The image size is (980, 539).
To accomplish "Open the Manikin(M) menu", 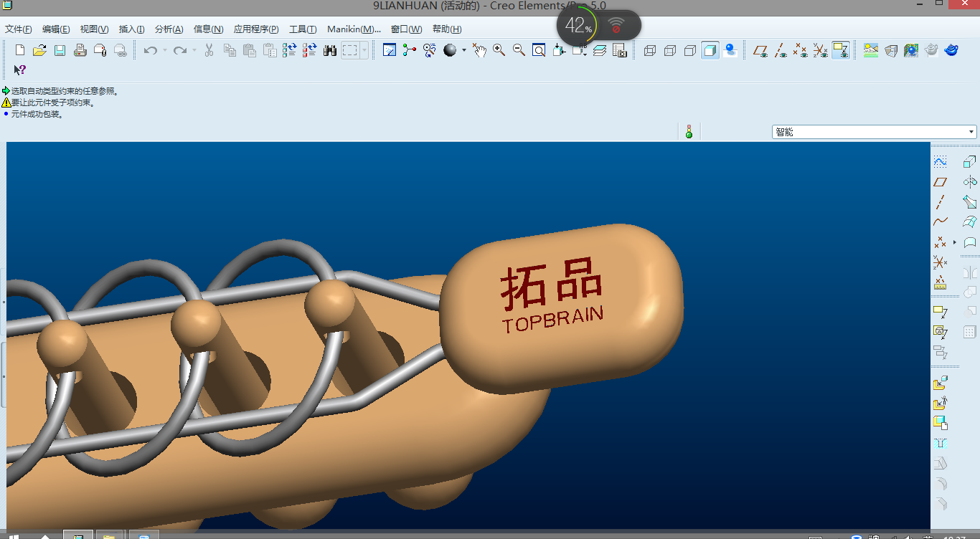I will point(354,29).
